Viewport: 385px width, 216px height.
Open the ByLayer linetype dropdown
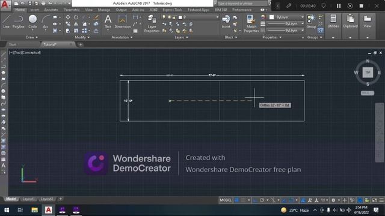(285, 30)
